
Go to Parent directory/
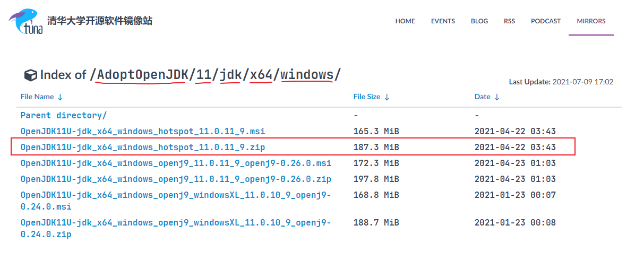pyautogui.click(x=64, y=116)
